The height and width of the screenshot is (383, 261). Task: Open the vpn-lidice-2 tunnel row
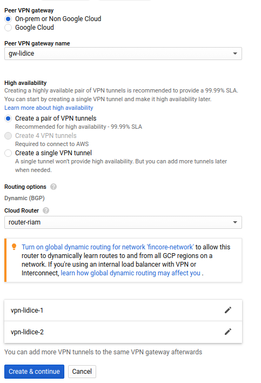pos(123,332)
